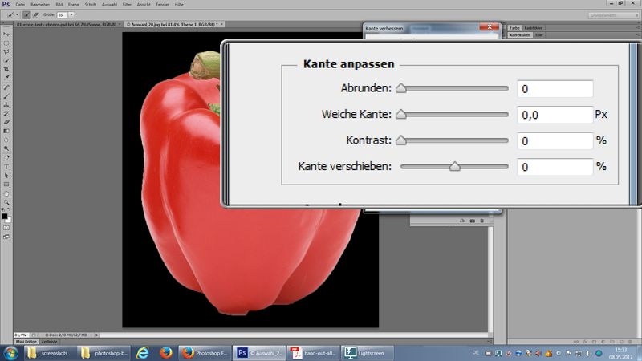The height and width of the screenshot is (361, 642).
Task: Select the Type tool
Action: 6,166
